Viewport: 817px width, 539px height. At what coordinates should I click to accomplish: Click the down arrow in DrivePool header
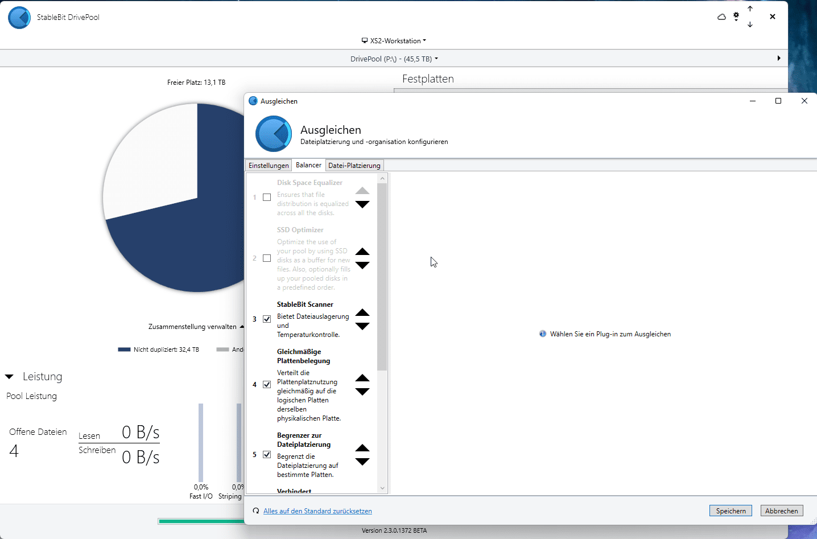[750, 24]
